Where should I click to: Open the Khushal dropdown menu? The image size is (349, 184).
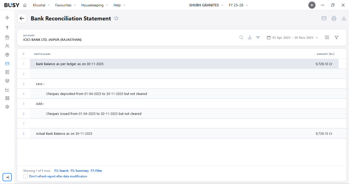tap(41, 5)
